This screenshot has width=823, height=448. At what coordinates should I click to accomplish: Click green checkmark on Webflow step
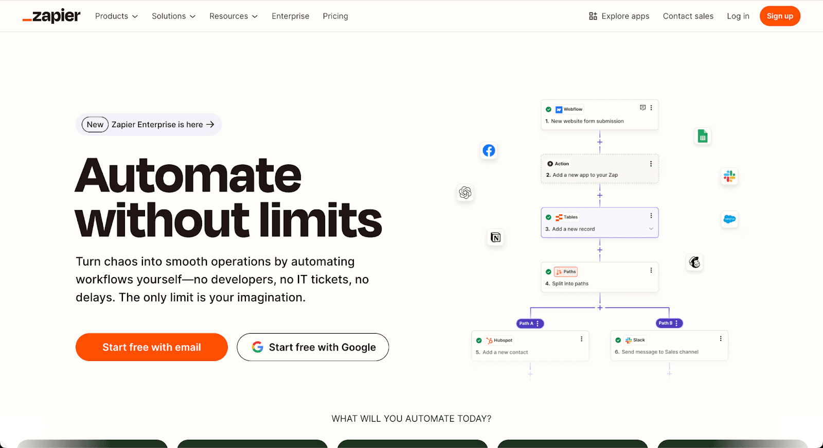549,109
